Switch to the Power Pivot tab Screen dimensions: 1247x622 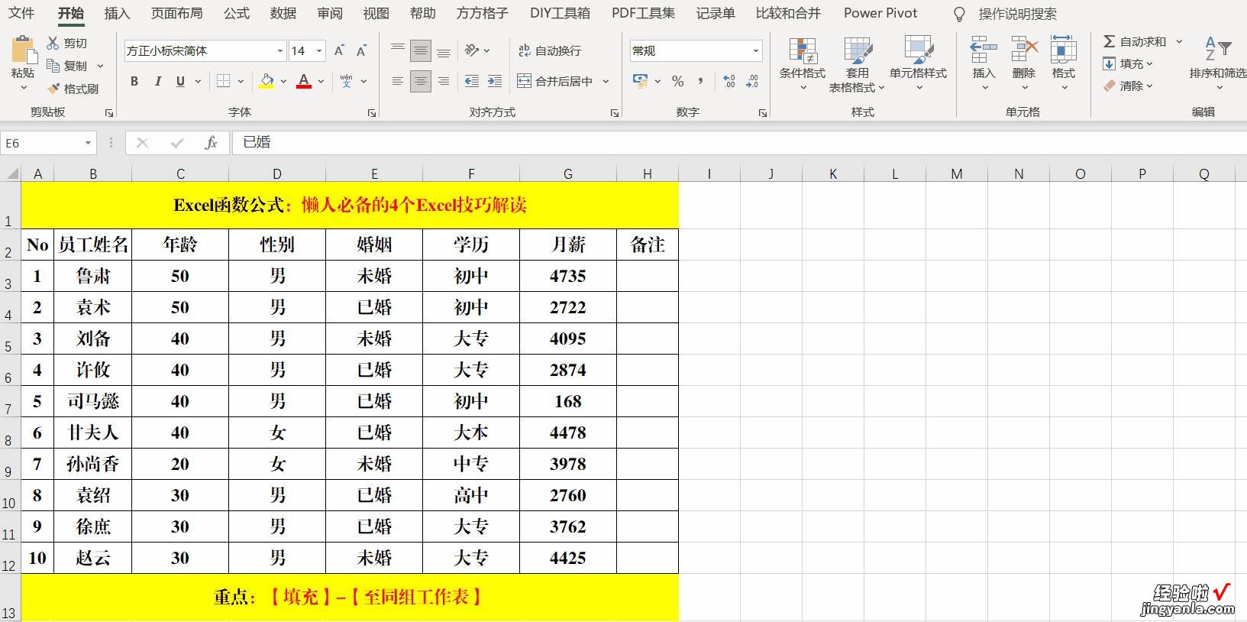[880, 13]
